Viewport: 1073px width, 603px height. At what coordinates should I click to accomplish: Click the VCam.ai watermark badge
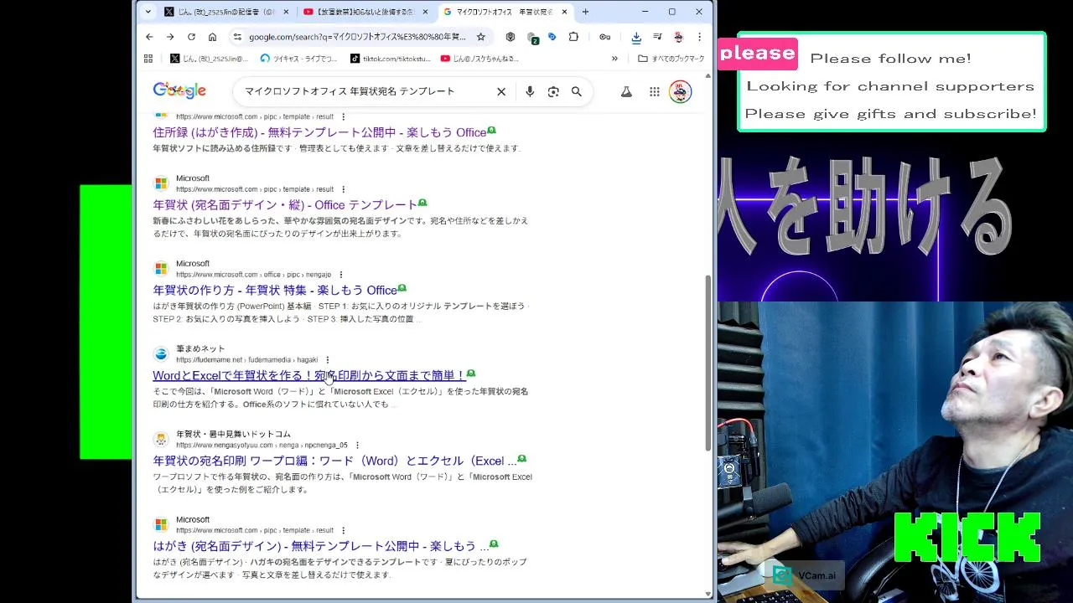point(806,575)
